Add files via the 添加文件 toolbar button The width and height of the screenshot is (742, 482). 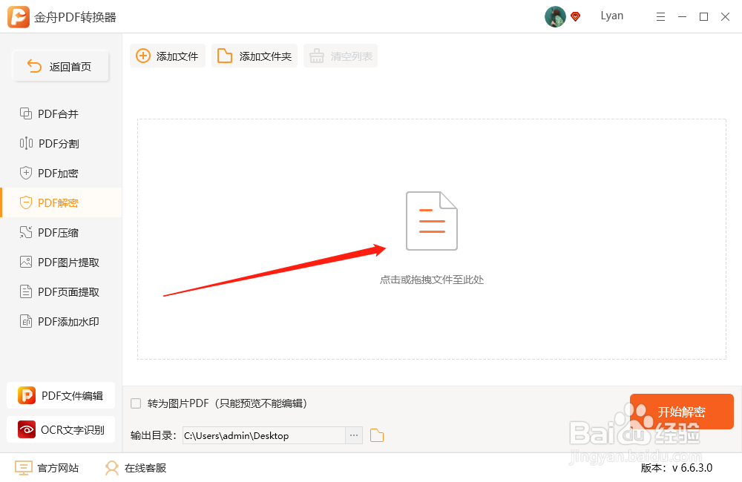[167, 55]
